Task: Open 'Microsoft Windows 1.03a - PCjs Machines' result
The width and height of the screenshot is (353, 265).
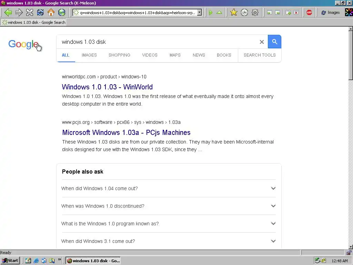Action: point(126,132)
